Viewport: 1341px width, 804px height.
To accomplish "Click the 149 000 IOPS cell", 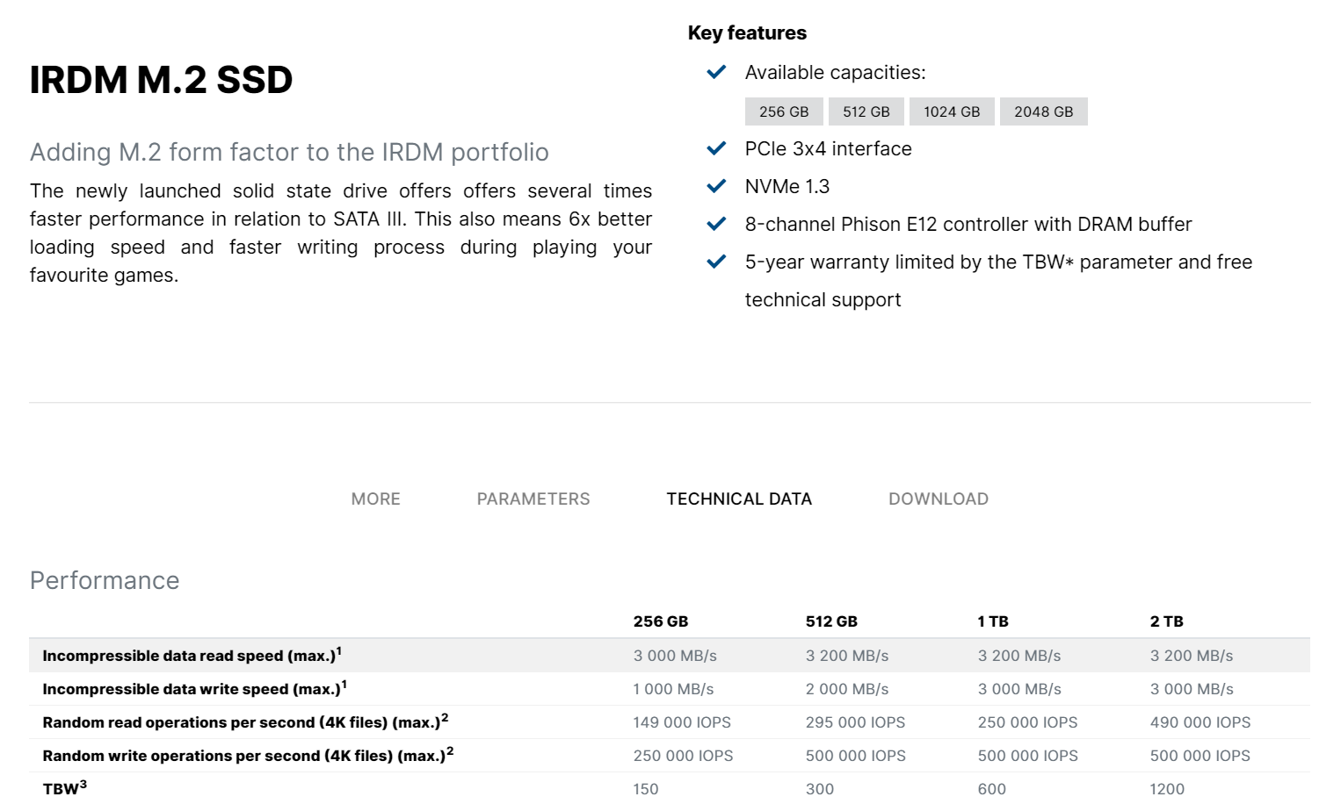I will point(682,722).
